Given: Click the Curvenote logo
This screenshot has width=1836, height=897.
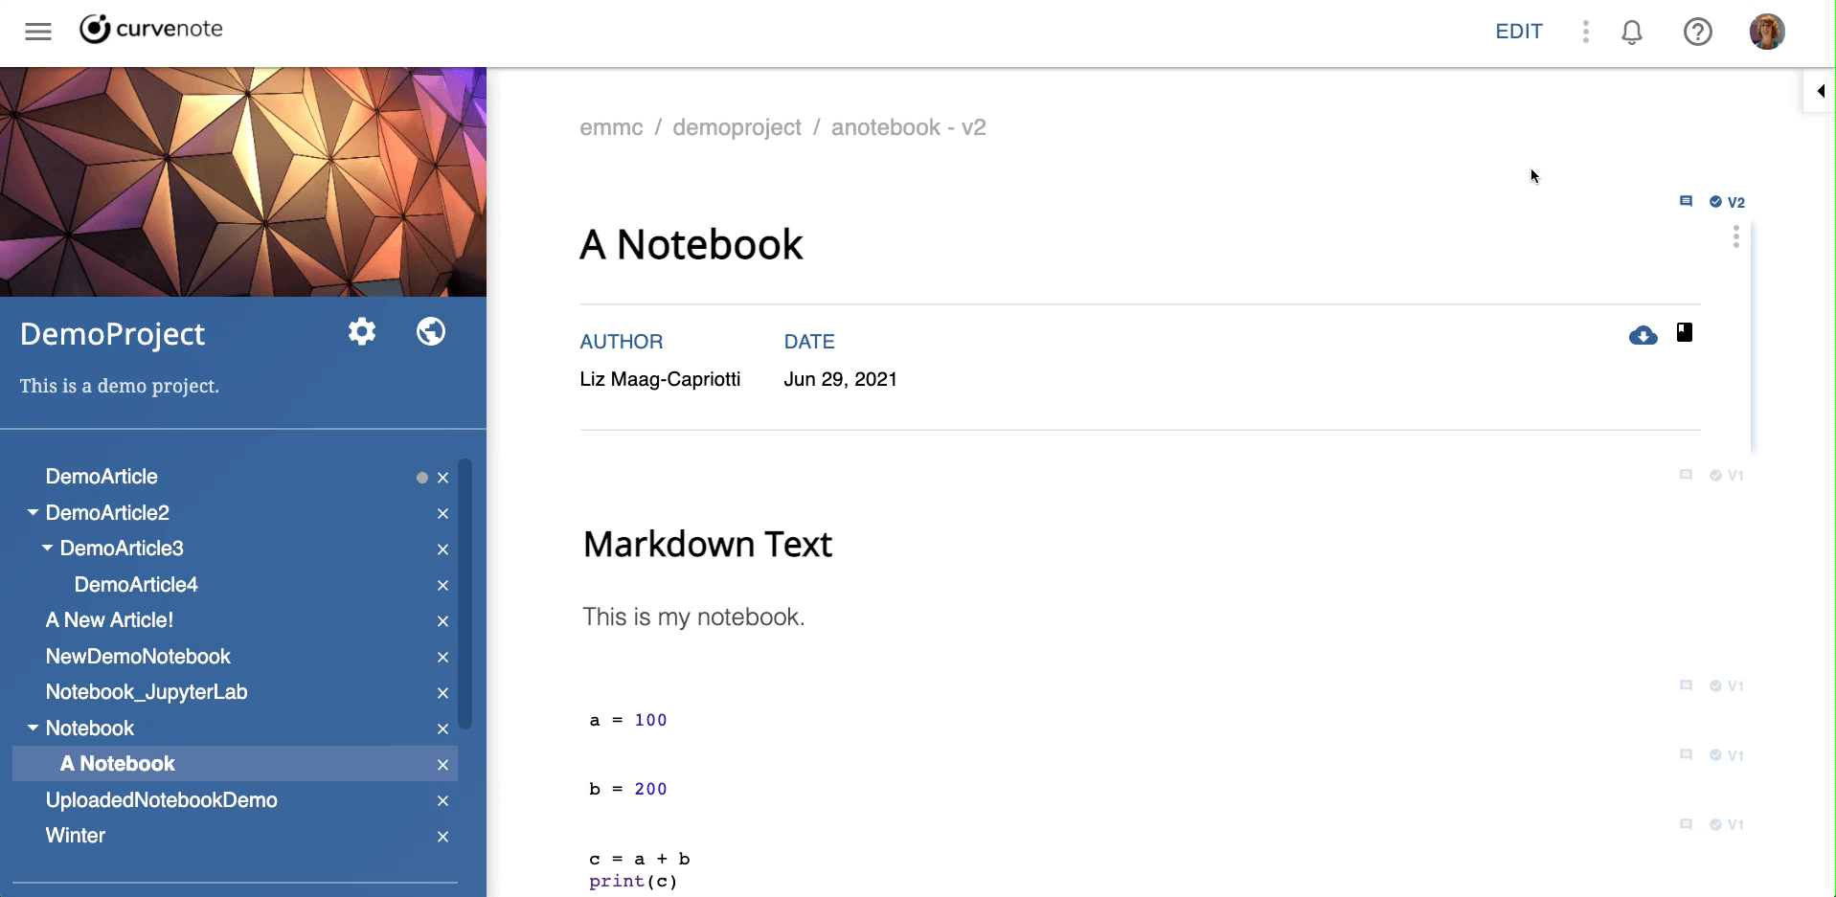Looking at the screenshot, I should click(151, 30).
